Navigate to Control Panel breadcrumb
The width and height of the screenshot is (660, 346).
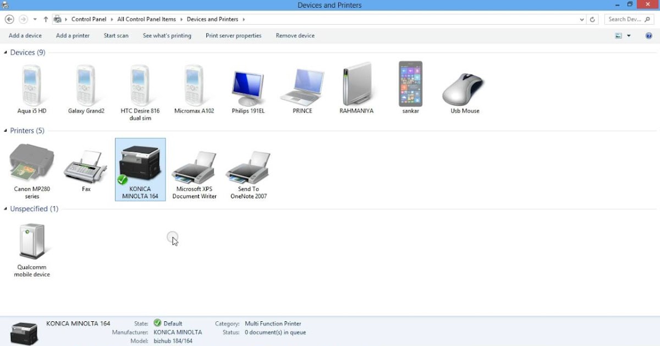pos(89,19)
